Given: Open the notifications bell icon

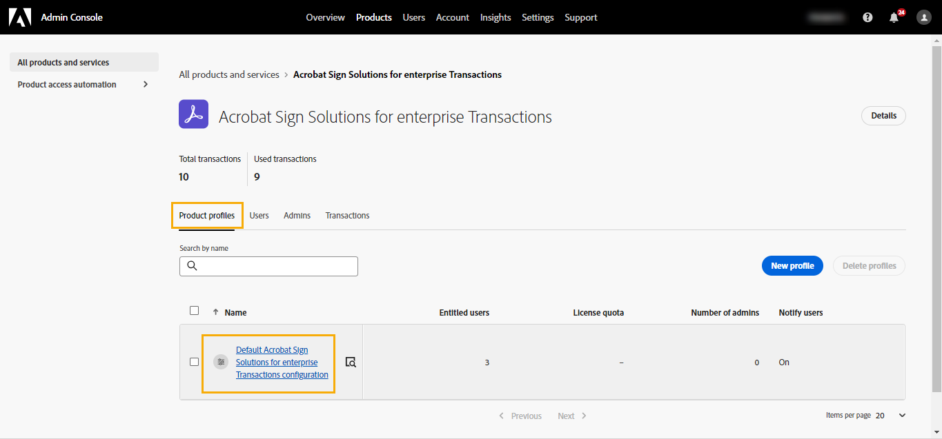Looking at the screenshot, I should pos(894,17).
